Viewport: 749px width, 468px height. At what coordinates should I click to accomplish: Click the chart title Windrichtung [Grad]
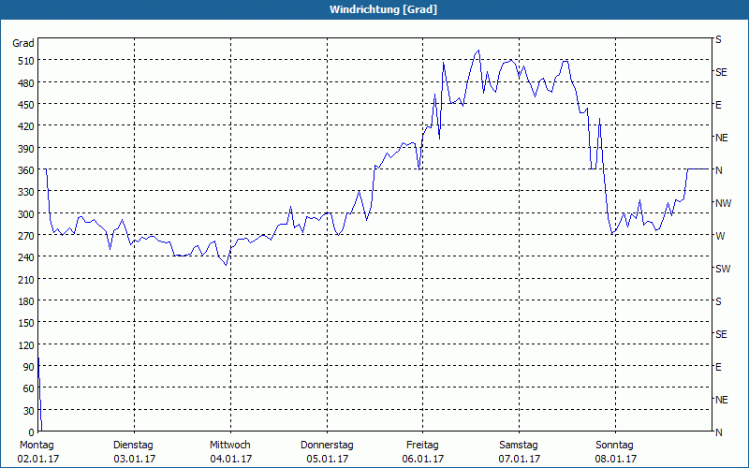pos(383,9)
